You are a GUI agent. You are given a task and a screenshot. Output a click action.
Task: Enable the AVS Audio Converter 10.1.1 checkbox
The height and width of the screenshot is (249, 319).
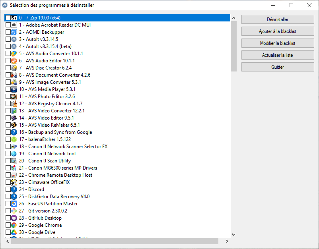[x=8, y=54]
